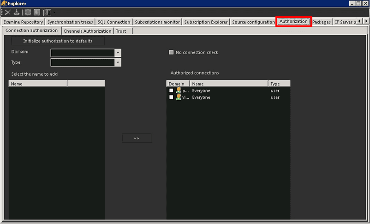Tick the checkbox of the second authorized connection
The image size is (370, 224).
[x=171, y=97]
